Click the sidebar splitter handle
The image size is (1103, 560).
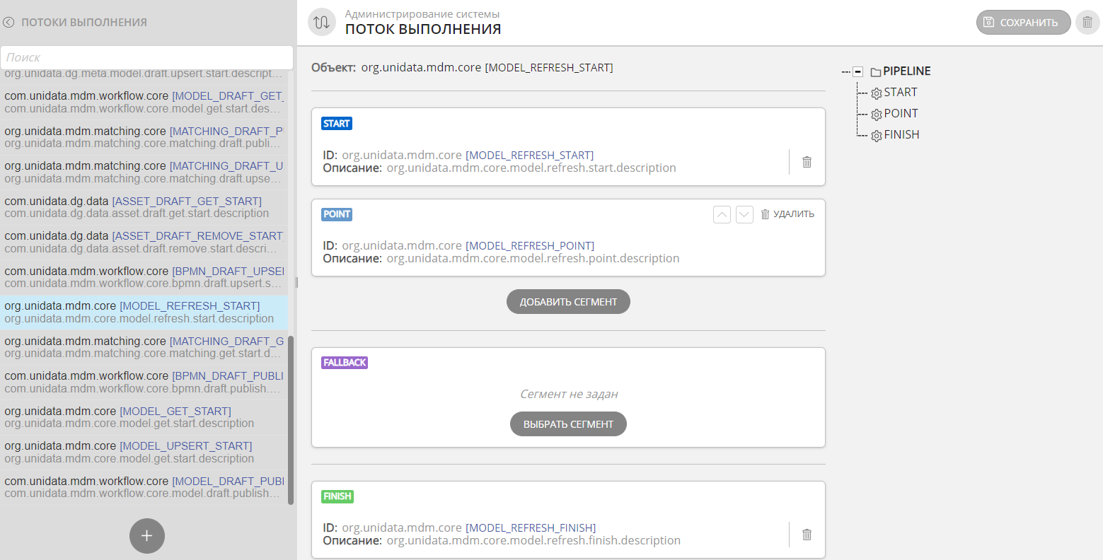pos(296,282)
